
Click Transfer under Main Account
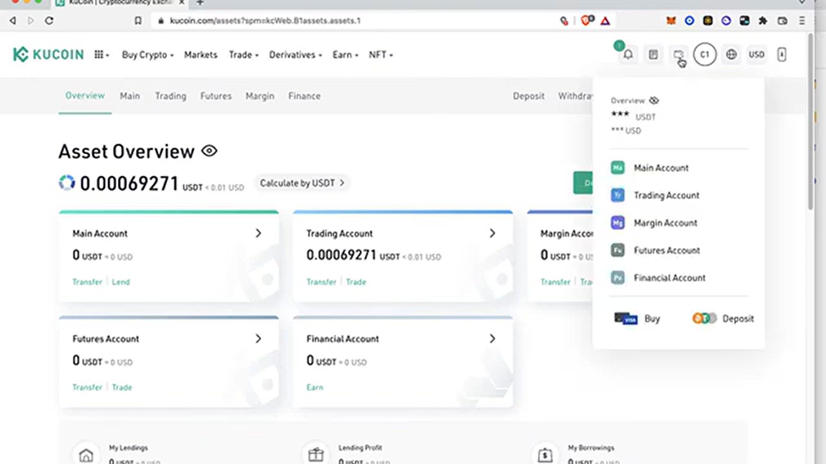pos(87,282)
